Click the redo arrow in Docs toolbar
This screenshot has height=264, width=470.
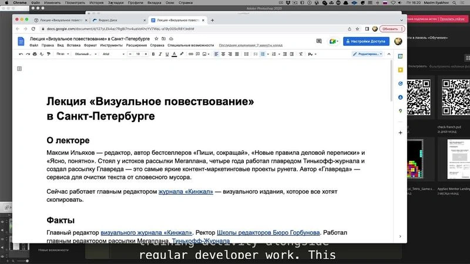28,54
